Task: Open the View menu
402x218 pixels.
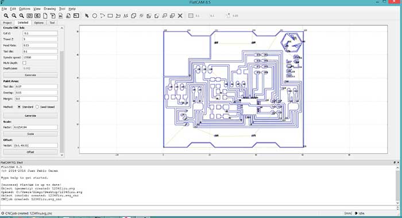Action: click(x=37, y=9)
